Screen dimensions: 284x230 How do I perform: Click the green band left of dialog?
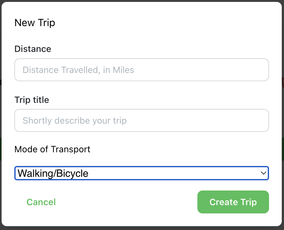[1, 149]
